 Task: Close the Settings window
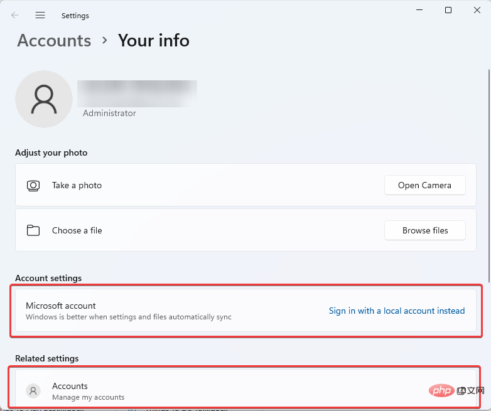(477, 10)
